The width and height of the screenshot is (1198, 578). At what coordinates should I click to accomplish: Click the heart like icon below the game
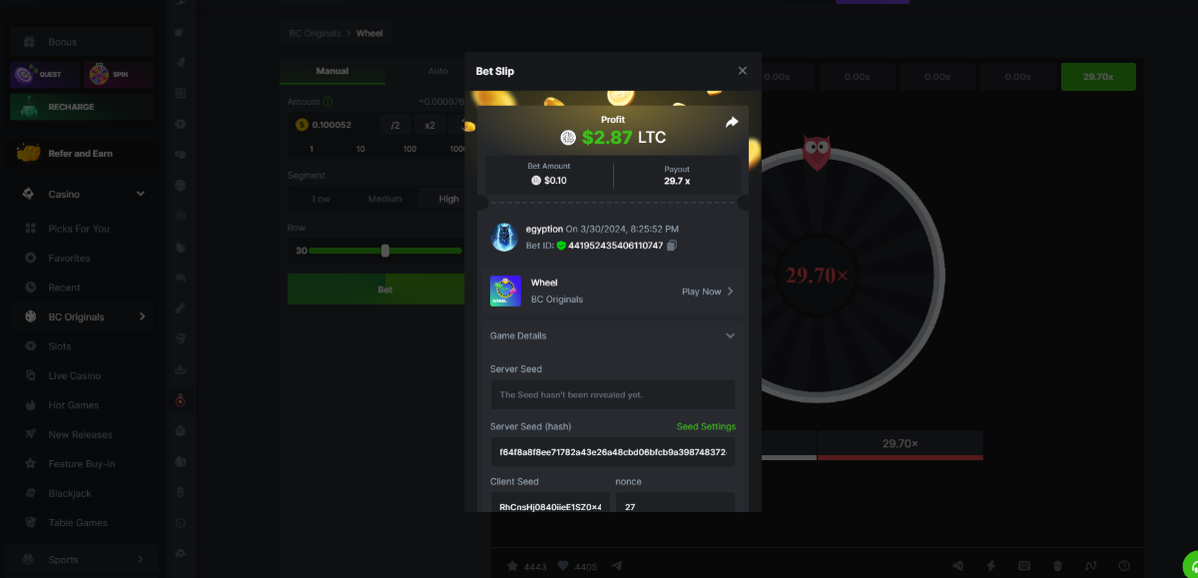pos(563,566)
